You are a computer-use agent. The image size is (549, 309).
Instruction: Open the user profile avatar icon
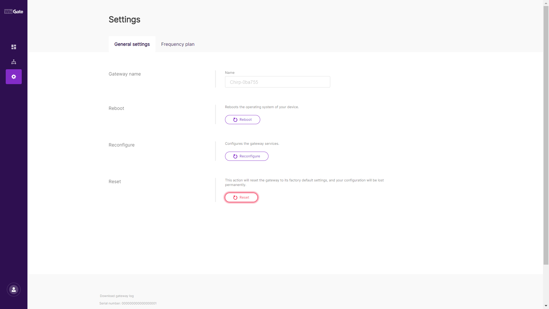tap(14, 290)
